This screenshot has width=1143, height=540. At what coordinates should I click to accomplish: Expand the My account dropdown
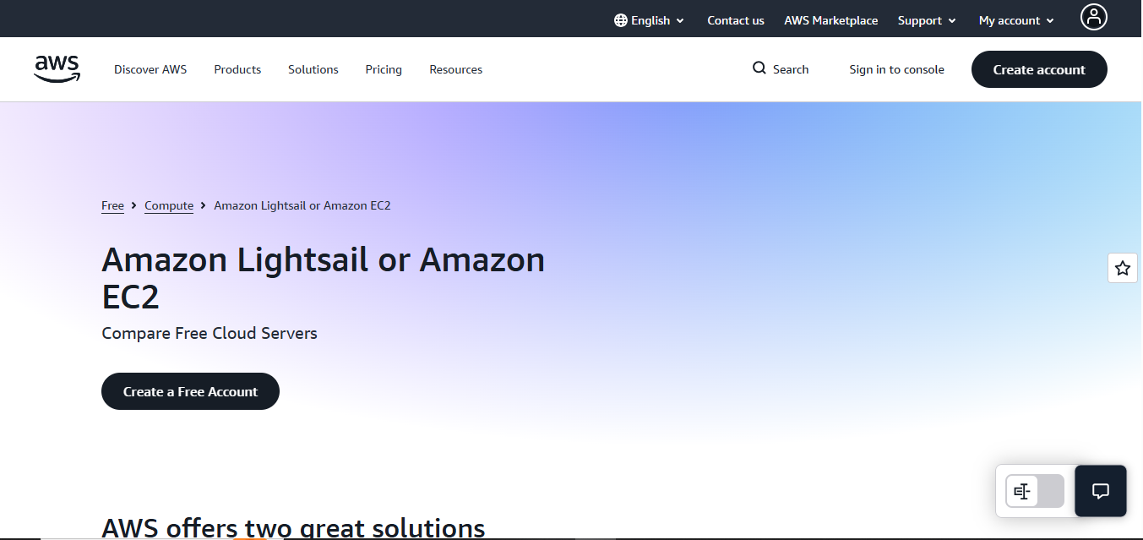tap(1016, 20)
